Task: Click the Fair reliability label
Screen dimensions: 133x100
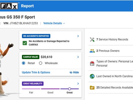Action: click(x=31, y=93)
